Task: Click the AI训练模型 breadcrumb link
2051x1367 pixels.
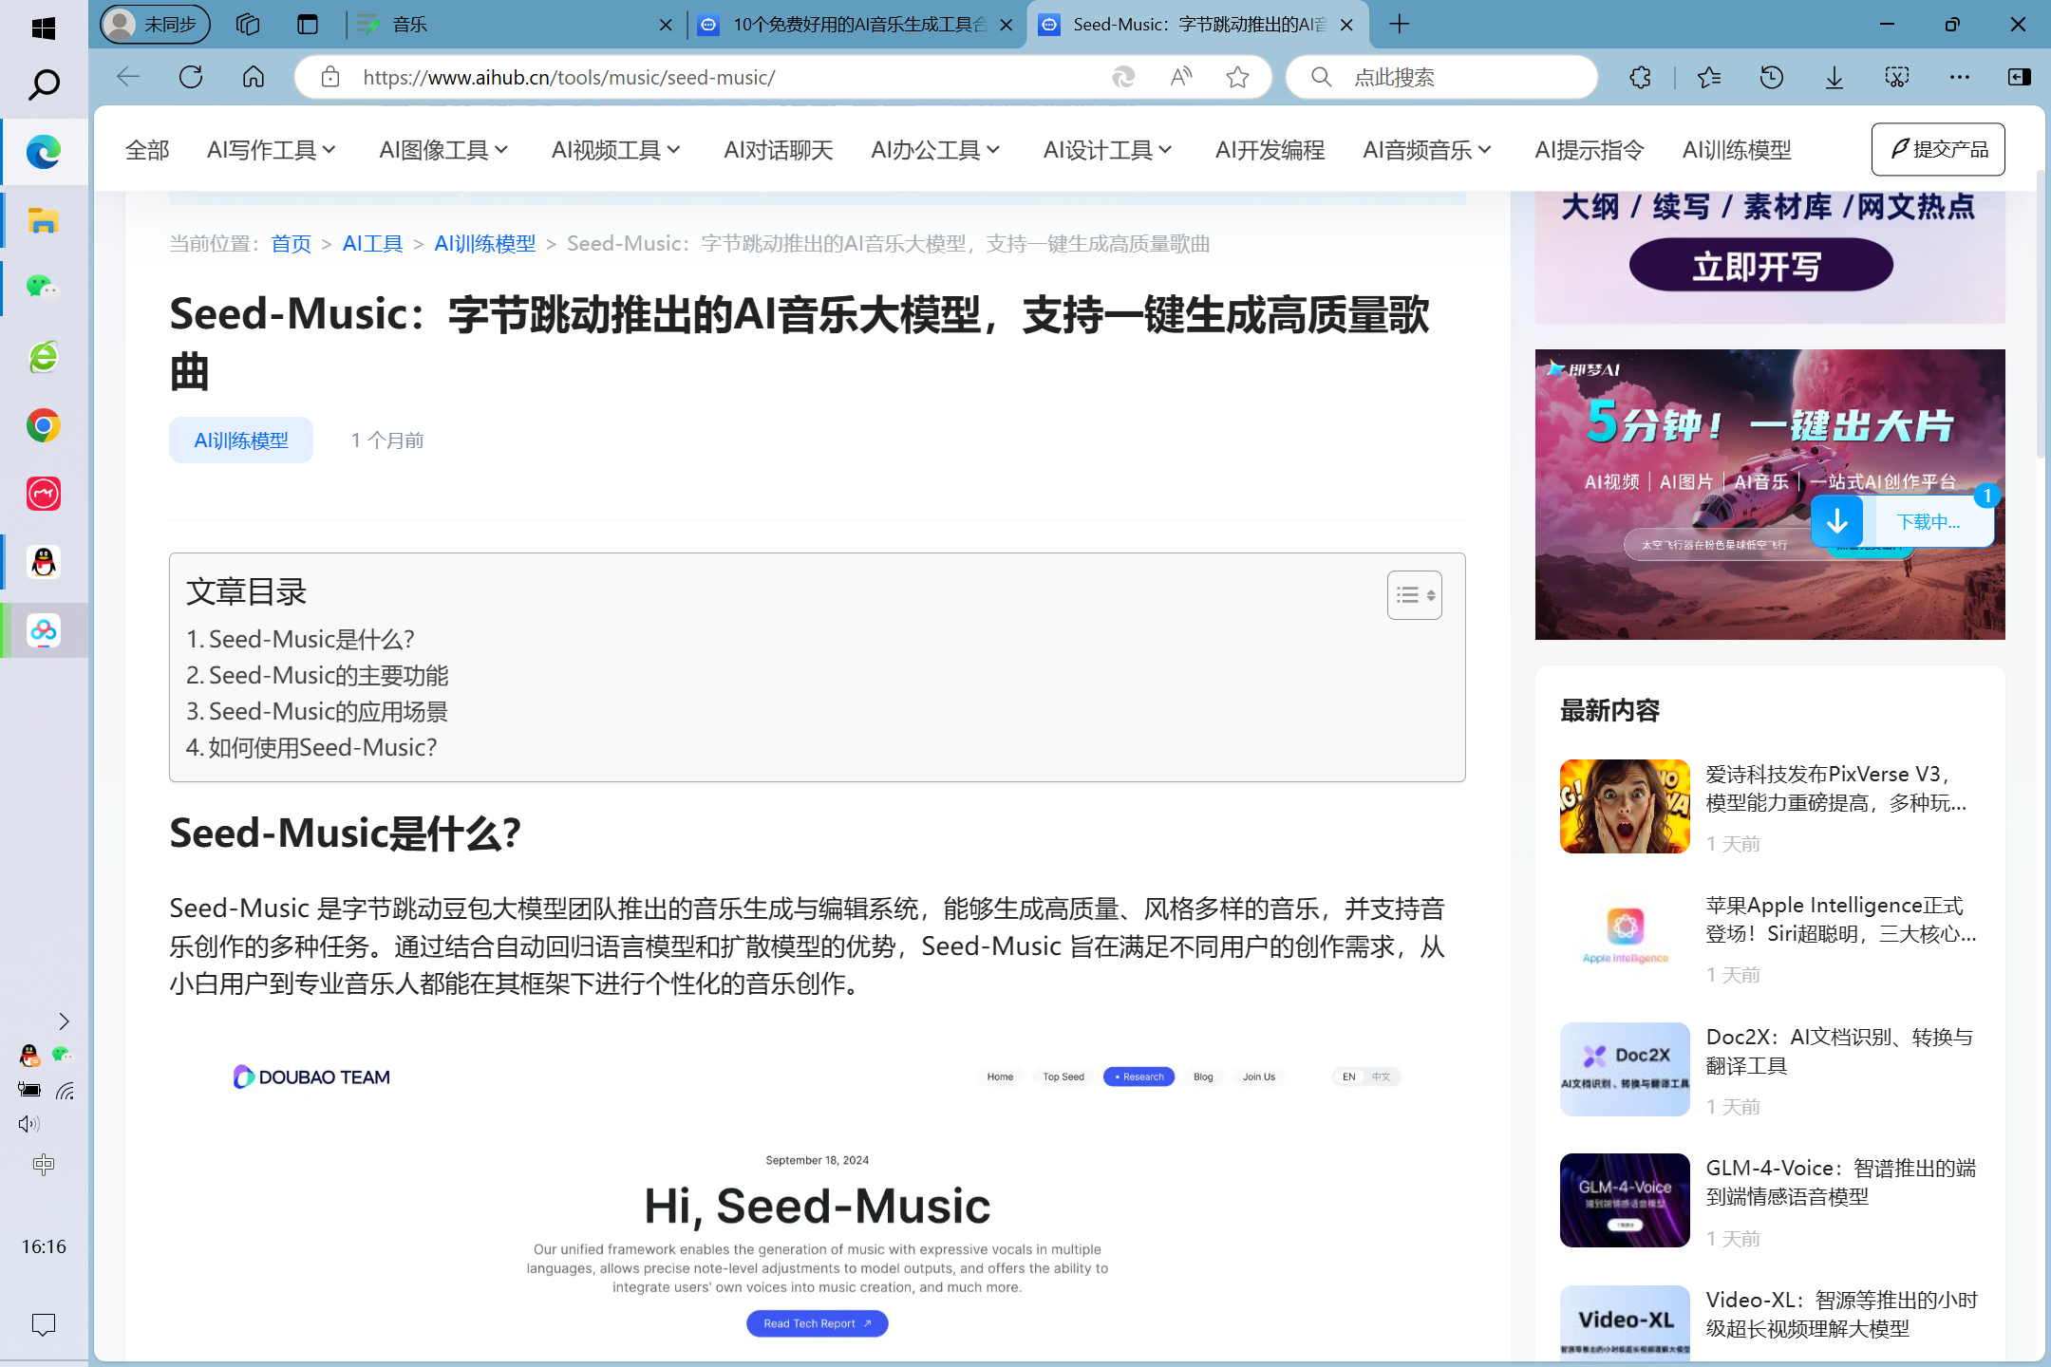Action: [483, 243]
